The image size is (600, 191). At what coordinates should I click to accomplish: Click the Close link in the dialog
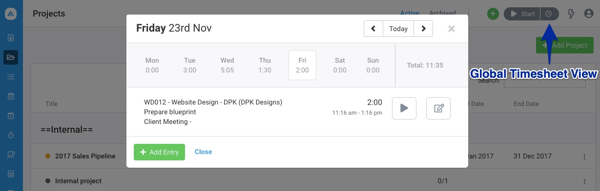pos(203,152)
